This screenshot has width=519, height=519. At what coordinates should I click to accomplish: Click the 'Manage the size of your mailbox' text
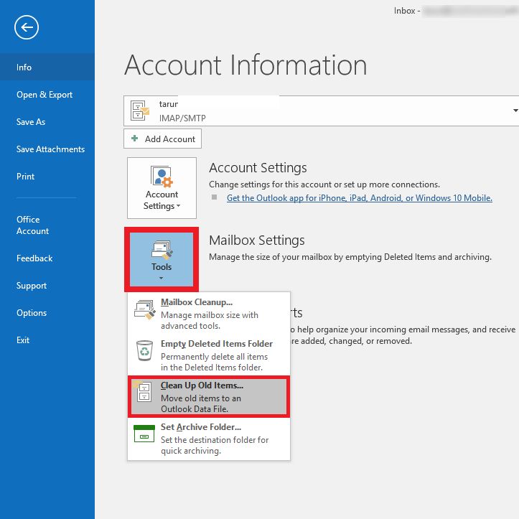[350, 257]
